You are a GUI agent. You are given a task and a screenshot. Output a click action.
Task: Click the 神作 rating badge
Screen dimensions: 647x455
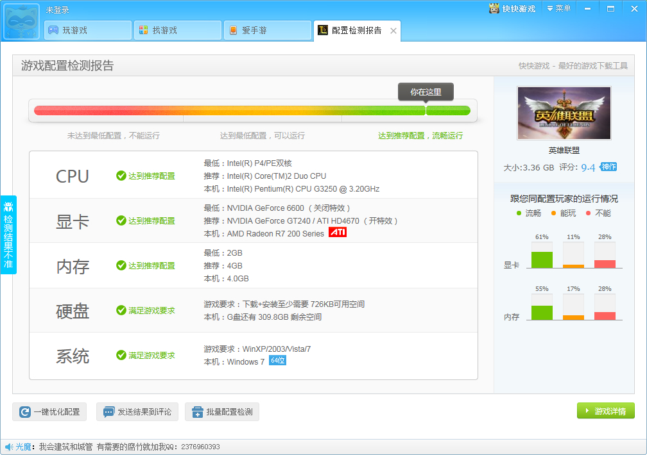[608, 167]
